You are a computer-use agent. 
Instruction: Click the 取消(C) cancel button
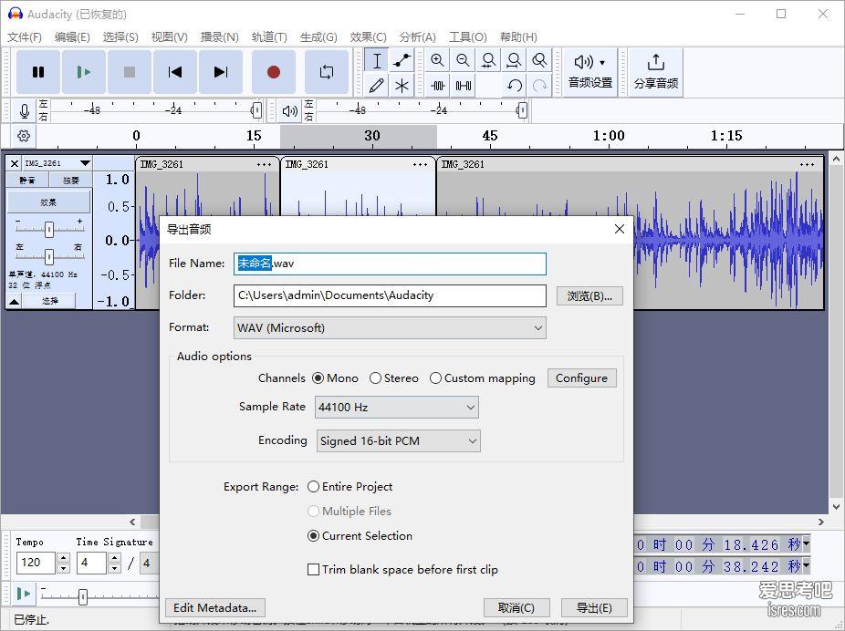point(516,608)
